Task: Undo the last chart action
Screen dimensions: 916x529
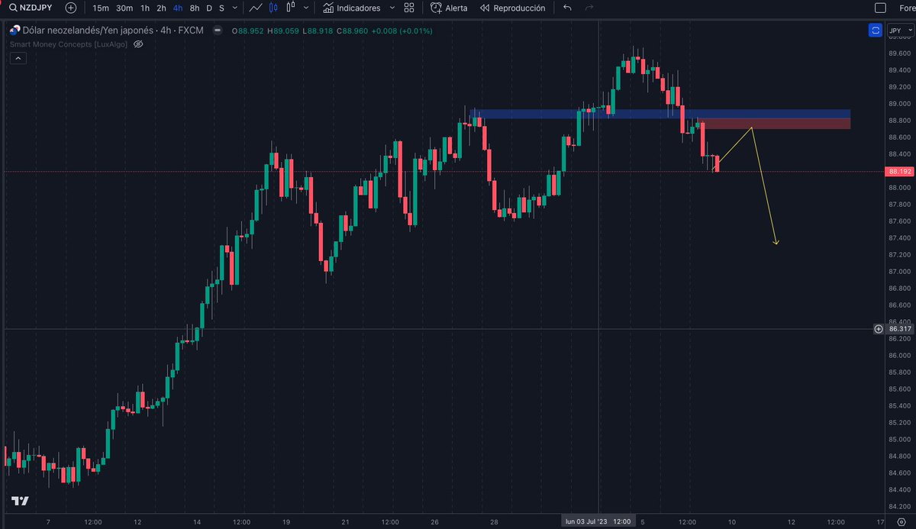Action: [566, 8]
